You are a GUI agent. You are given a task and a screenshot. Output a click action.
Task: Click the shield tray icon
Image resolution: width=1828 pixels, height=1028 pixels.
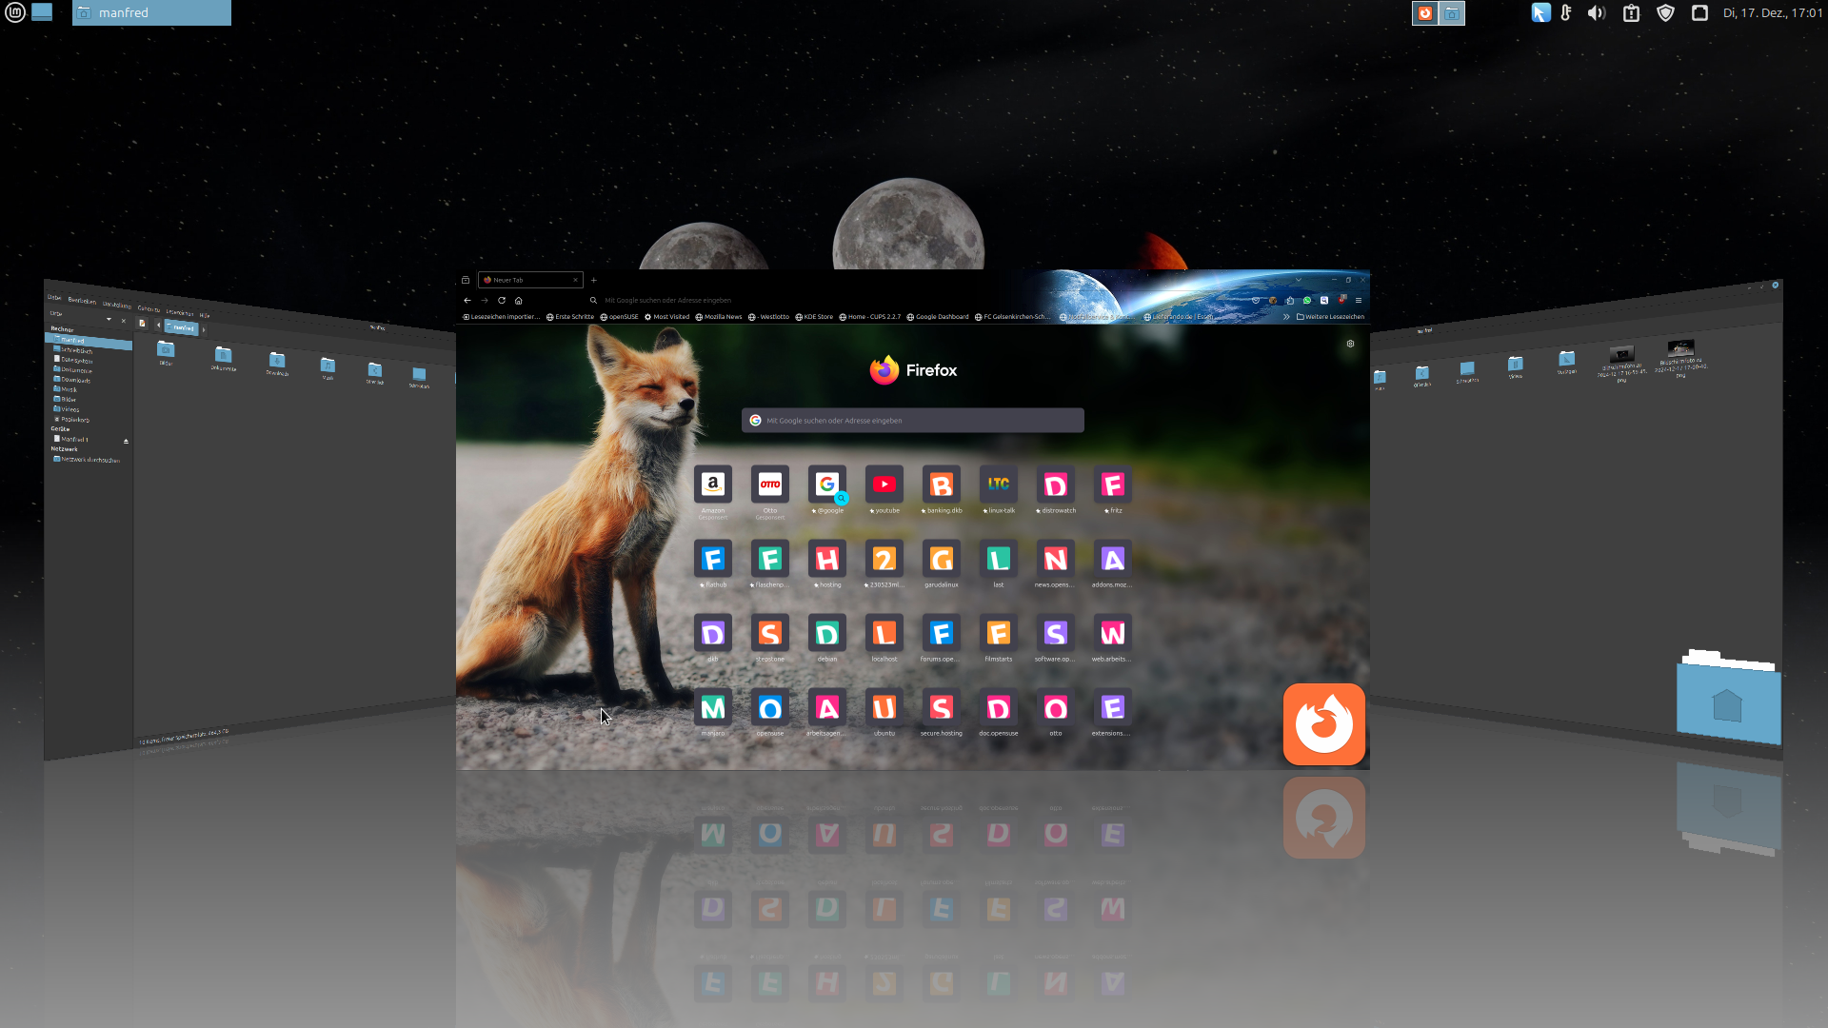1665,12
